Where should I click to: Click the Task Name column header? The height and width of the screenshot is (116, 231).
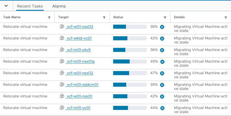pos(12,17)
